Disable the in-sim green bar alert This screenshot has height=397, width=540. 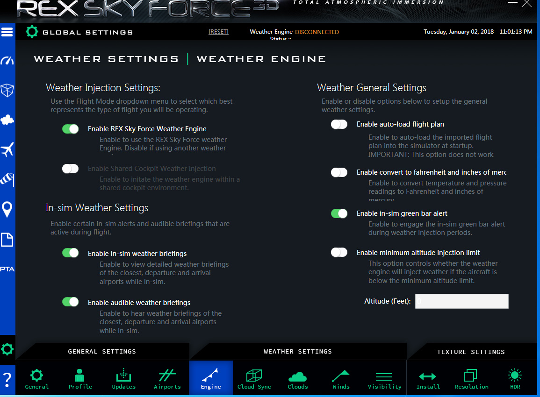coord(339,213)
